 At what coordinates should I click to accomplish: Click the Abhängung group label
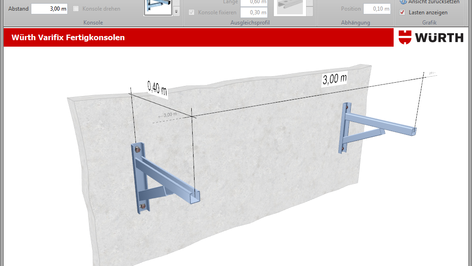pos(355,23)
